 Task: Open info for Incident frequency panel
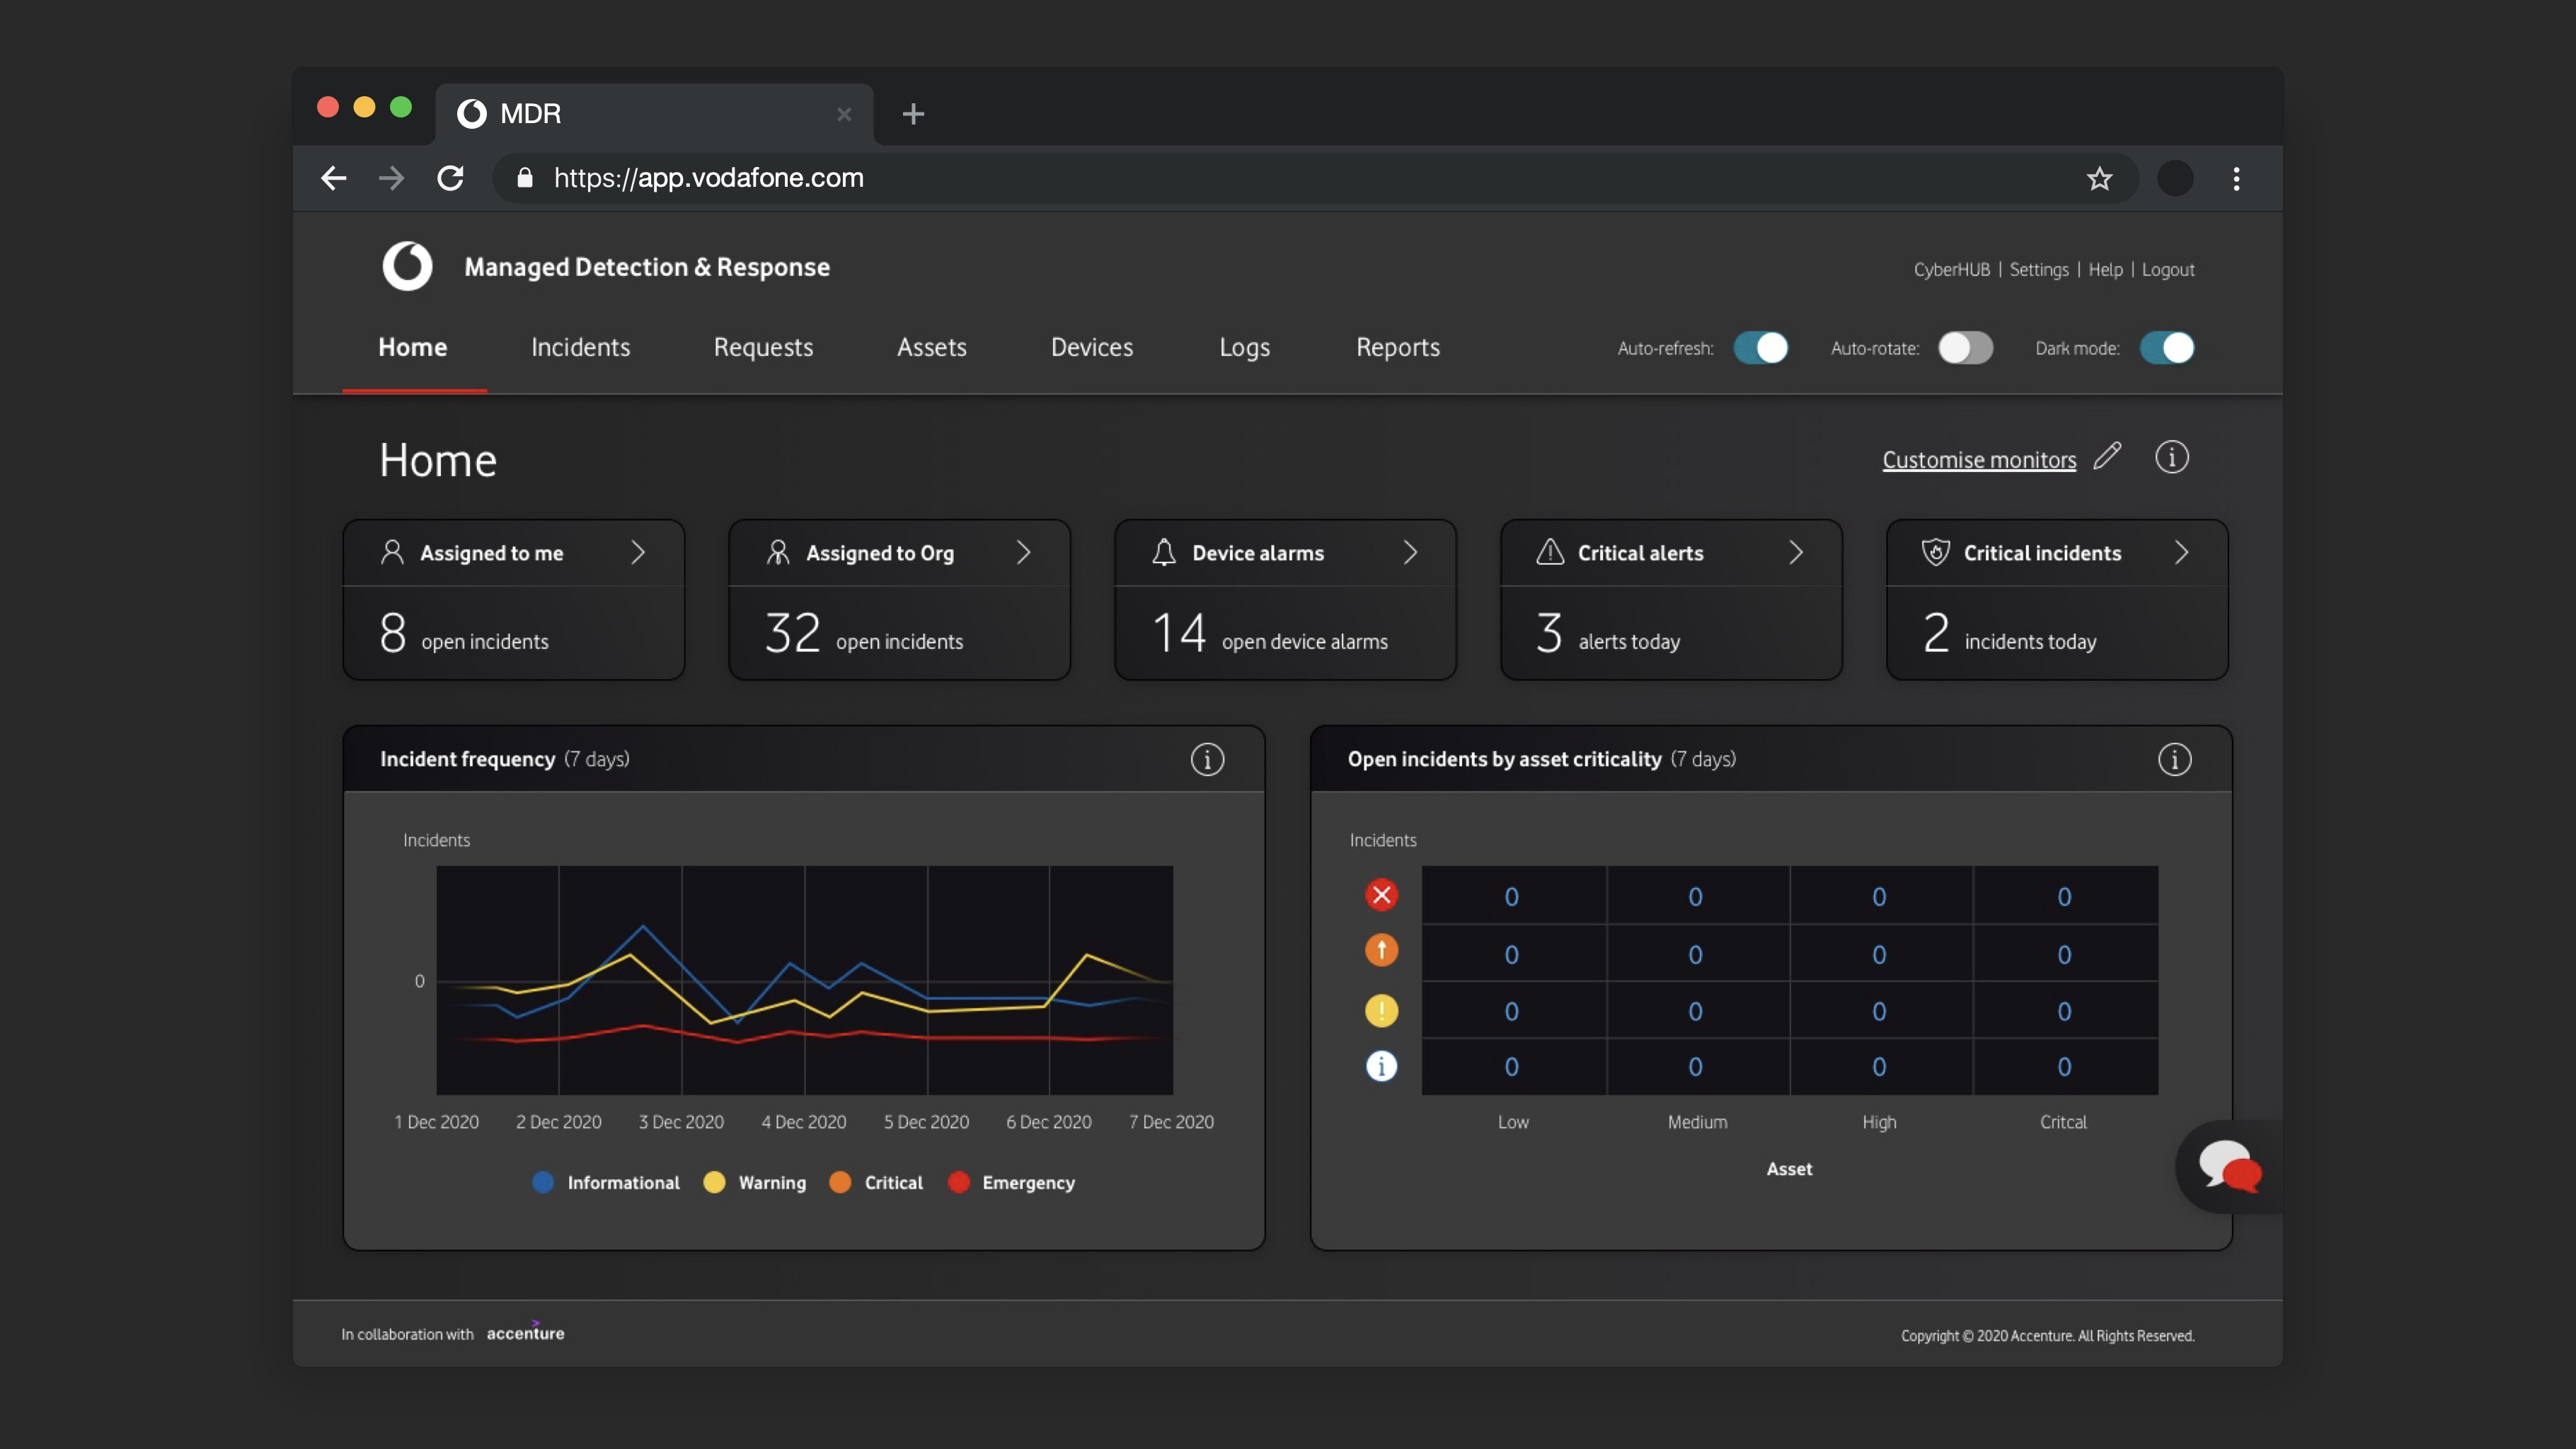[x=1207, y=760]
